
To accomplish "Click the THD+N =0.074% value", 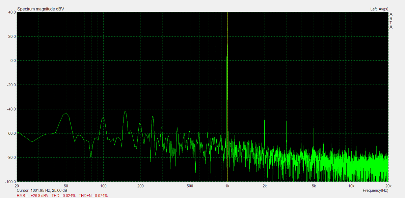I will click(93, 195).
